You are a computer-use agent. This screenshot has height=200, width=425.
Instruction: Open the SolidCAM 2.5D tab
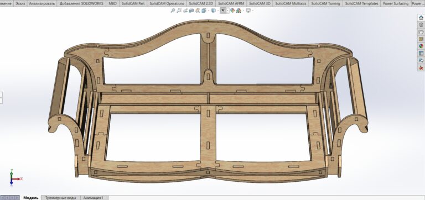[x=201, y=3]
